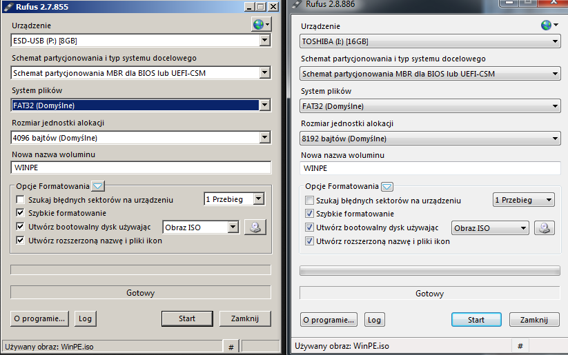Close the Rufus 2.7.855 window

tap(273, 7)
